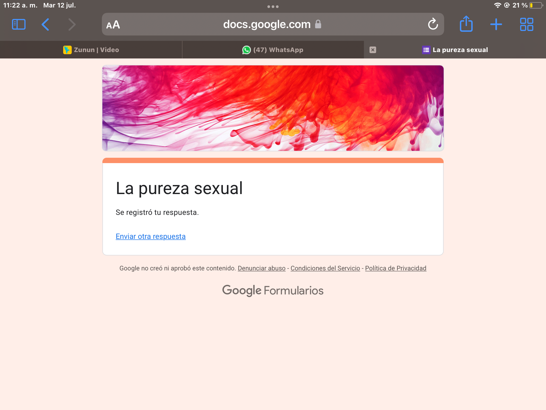Image resolution: width=546 pixels, height=410 pixels.
Task: Open Condiciones del Servicio link
Action: point(325,268)
